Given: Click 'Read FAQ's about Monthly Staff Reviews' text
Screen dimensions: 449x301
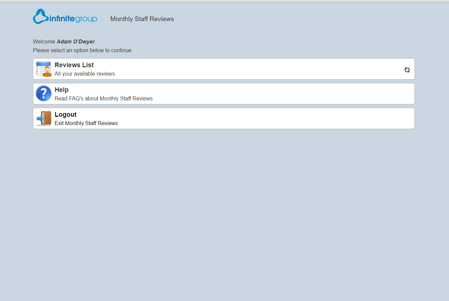Looking at the screenshot, I should (104, 99).
